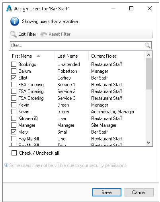Check the Callum Robertson checkbox
The height and width of the screenshot is (202, 160).
[14, 71]
